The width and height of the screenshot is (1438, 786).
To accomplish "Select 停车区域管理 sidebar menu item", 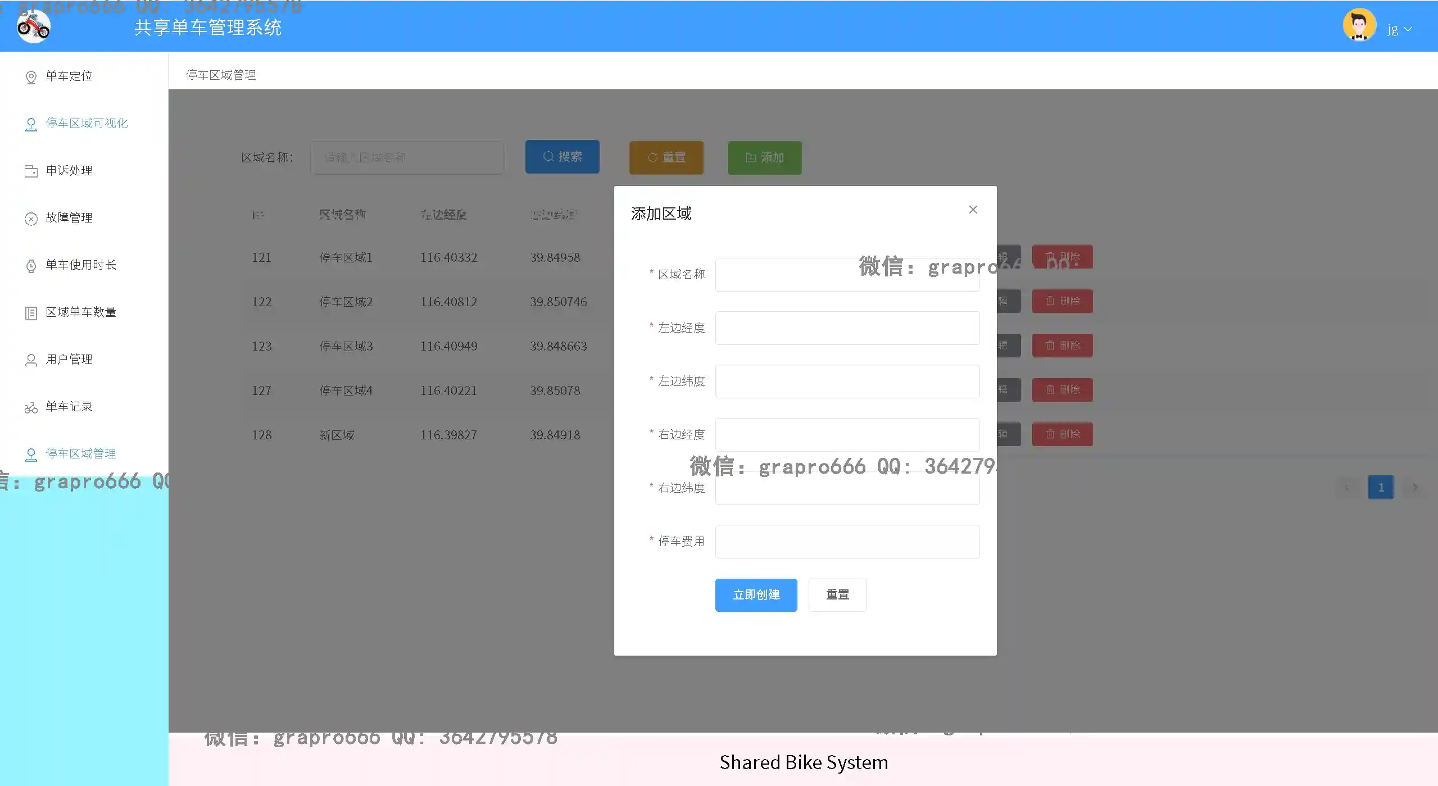I will (80, 453).
